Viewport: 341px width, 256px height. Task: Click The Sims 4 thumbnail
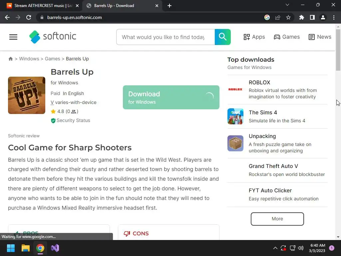pos(235,116)
